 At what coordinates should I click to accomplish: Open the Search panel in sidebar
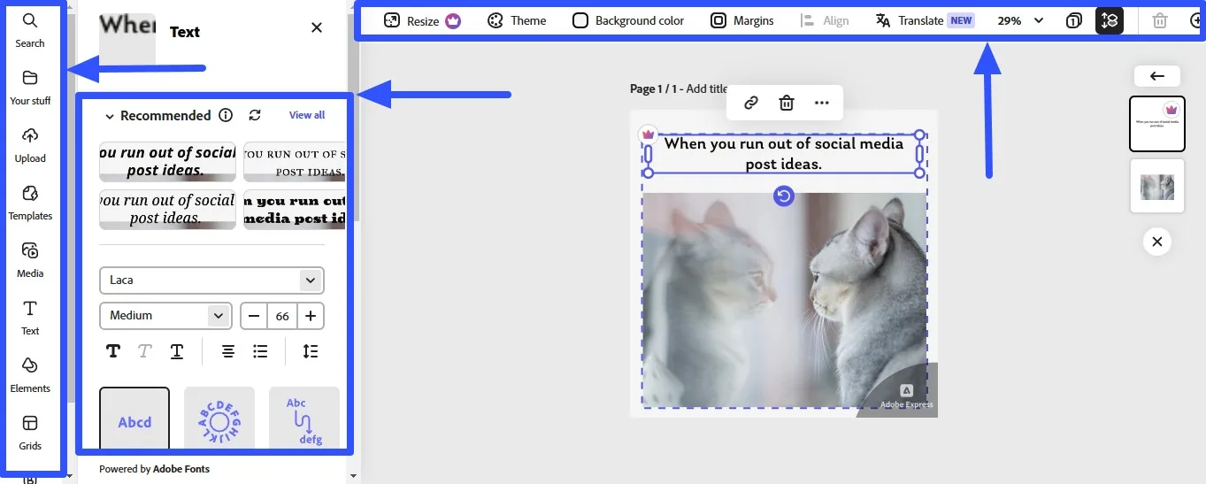tap(30, 29)
